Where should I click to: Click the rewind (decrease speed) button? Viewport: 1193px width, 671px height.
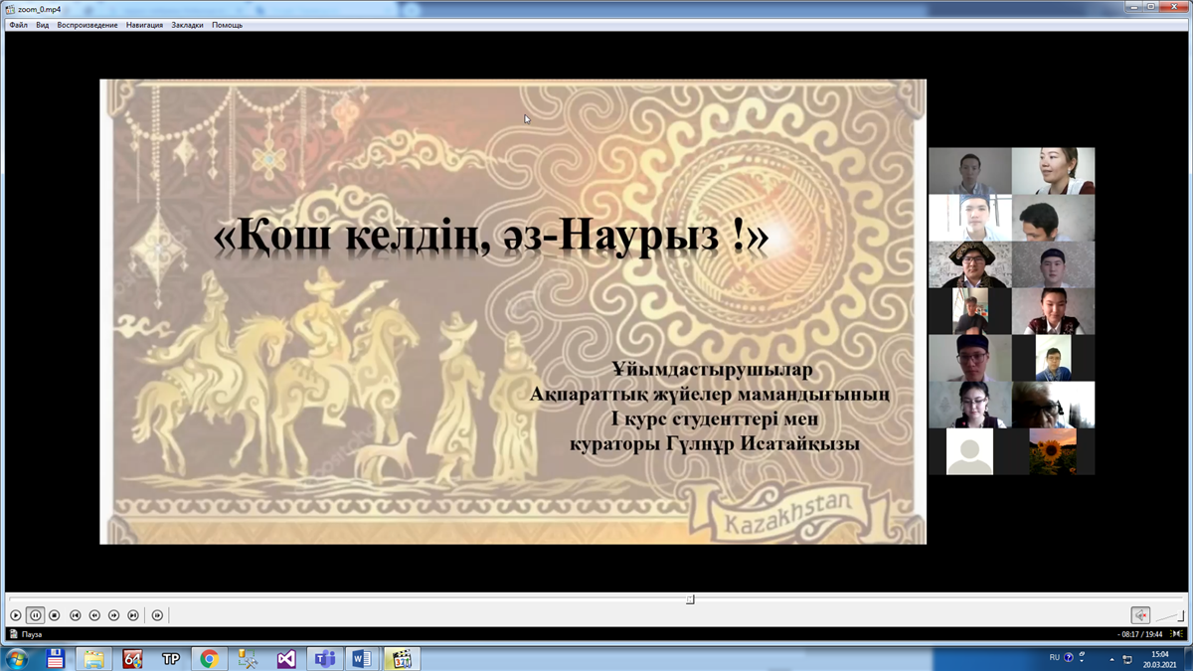click(x=94, y=615)
